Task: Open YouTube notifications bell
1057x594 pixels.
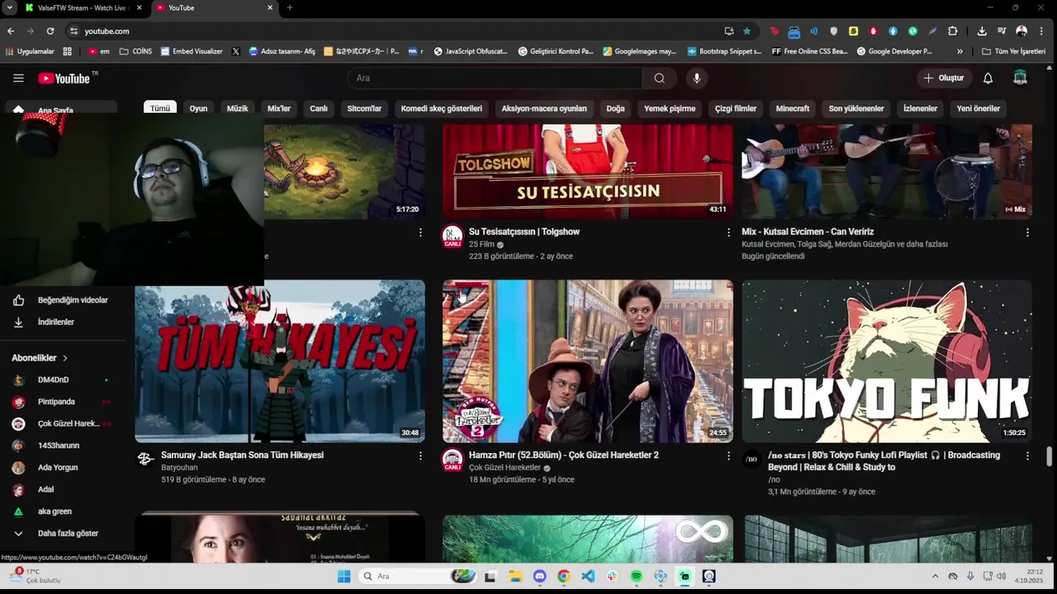Action: (988, 78)
